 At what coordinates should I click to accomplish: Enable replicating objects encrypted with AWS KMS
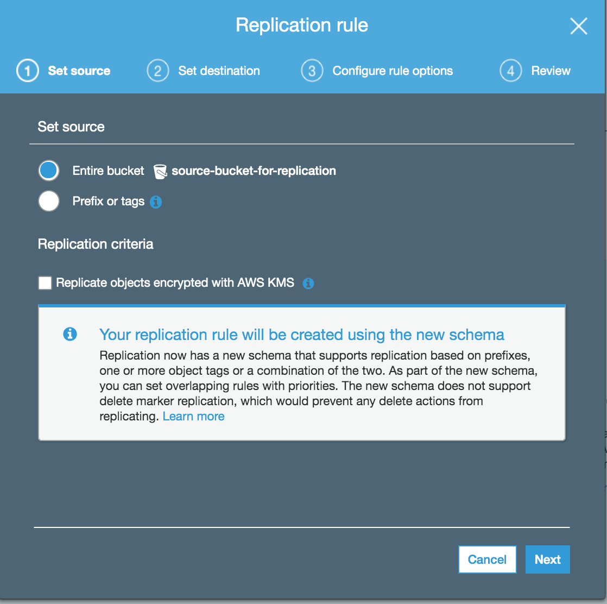click(x=45, y=282)
